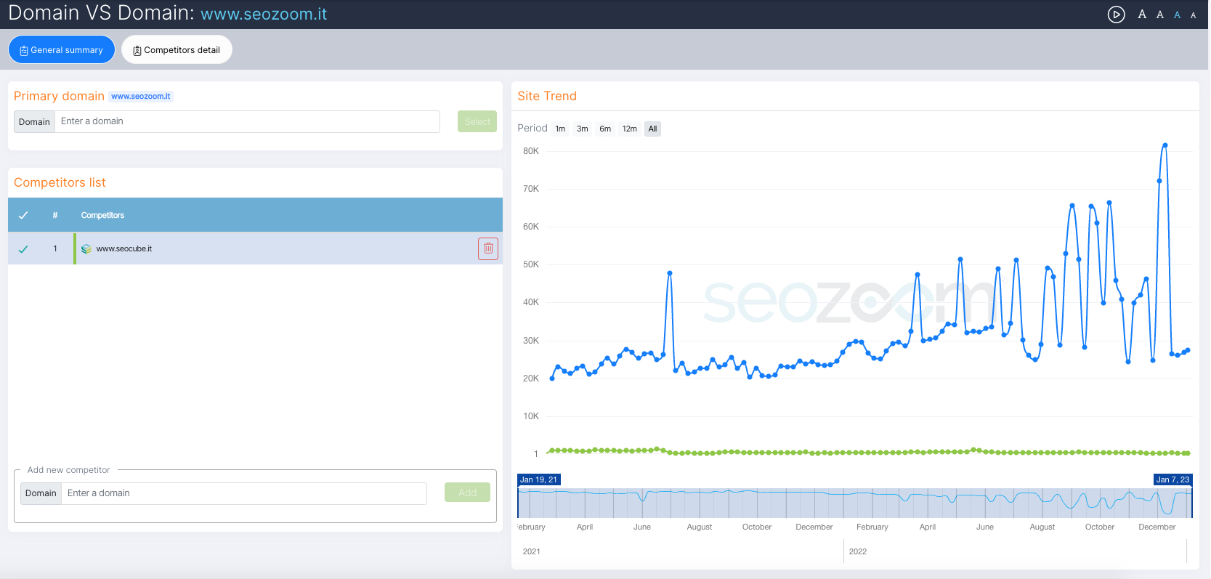Click the new competitor domain input field

[244, 493]
